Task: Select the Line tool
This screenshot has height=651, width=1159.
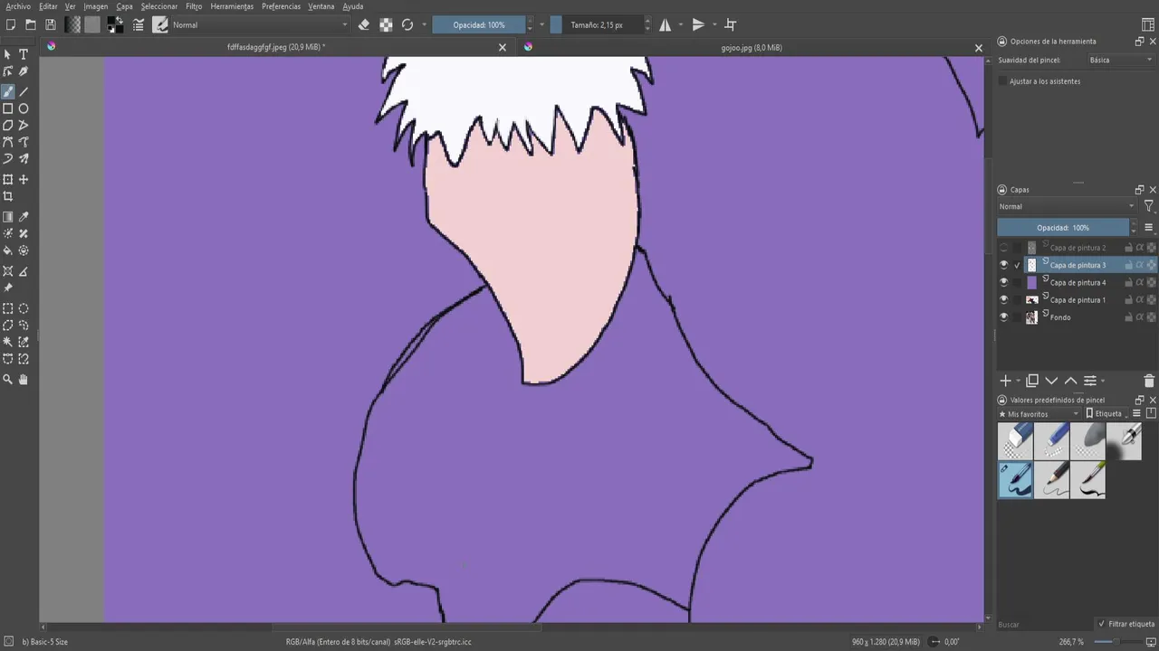Action: tap(24, 91)
